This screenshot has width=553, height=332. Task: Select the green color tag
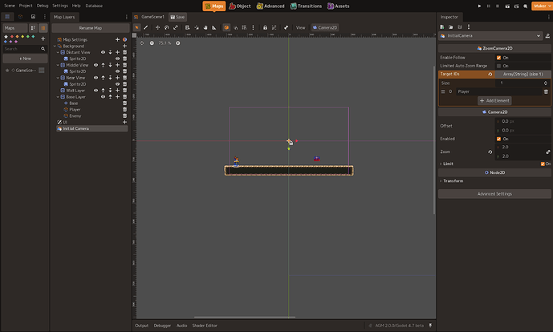pyautogui.click(x=28, y=37)
